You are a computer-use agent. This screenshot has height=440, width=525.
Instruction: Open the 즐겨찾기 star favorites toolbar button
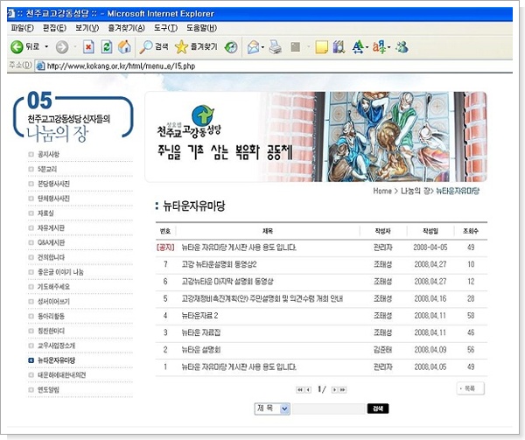click(x=196, y=47)
